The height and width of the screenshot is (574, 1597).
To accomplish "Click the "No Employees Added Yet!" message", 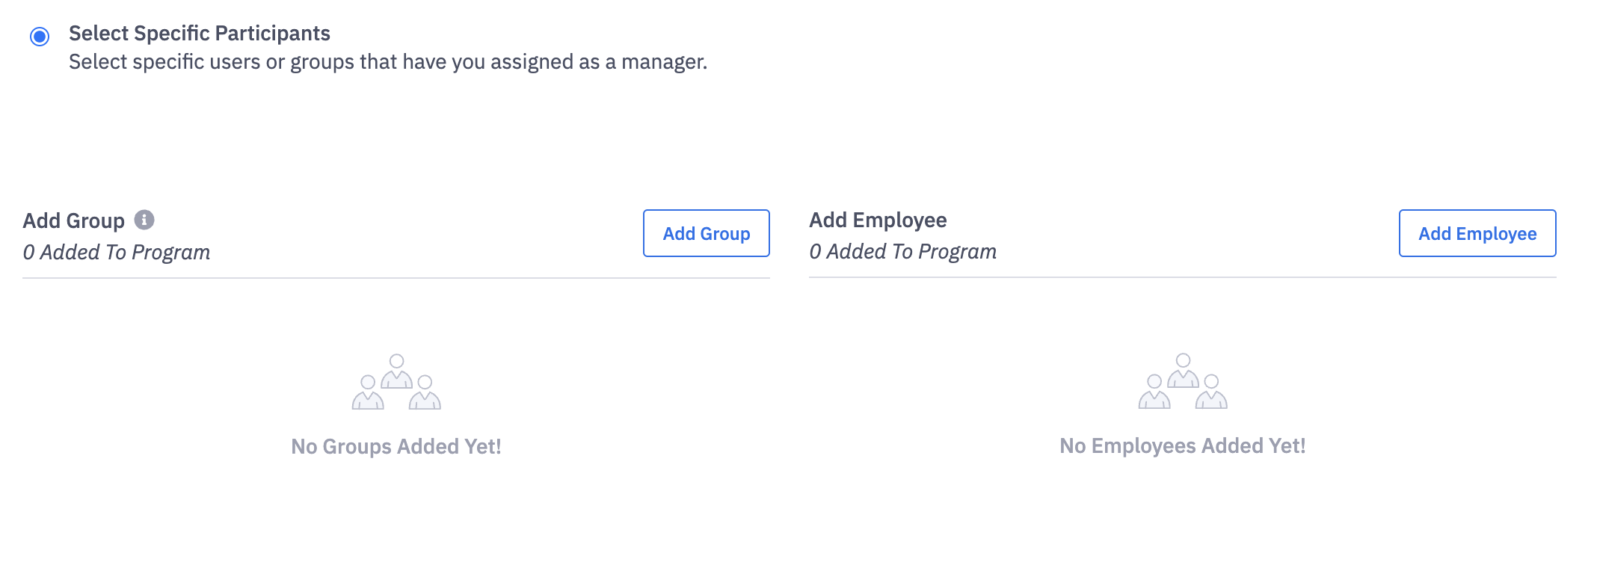I will pyautogui.click(x=1182, y=446).
